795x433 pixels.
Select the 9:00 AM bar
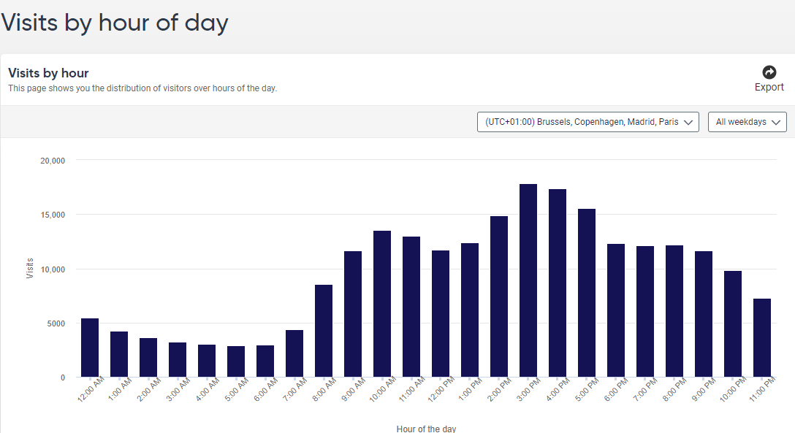pos(353,314)
